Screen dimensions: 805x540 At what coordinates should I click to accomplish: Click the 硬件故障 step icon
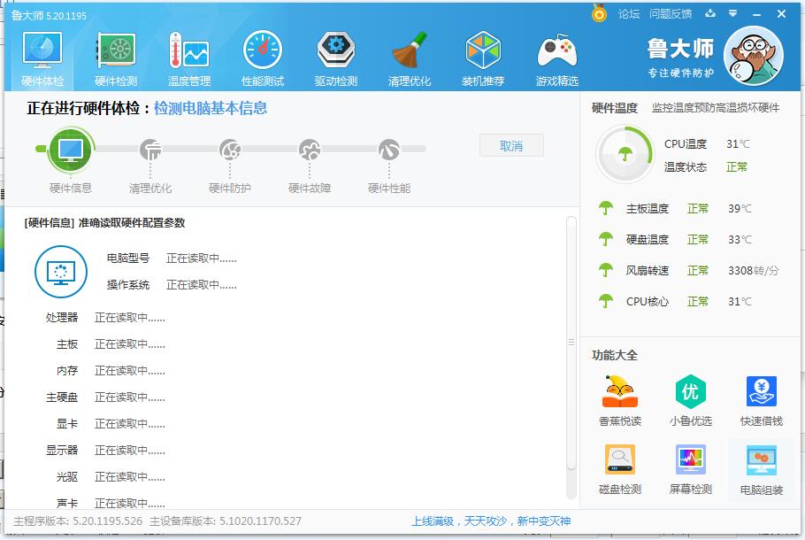pyautogui.click(x=309, y=150)
